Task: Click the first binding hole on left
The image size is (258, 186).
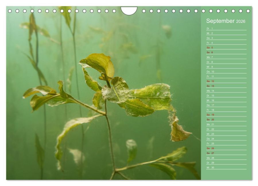Action: coord(10,11)
